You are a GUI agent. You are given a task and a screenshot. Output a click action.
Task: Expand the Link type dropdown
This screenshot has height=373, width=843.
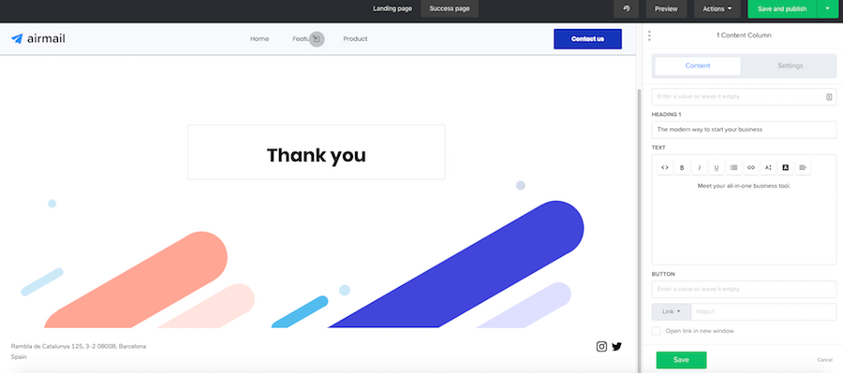pyautogui.click(x=671, y=311)
